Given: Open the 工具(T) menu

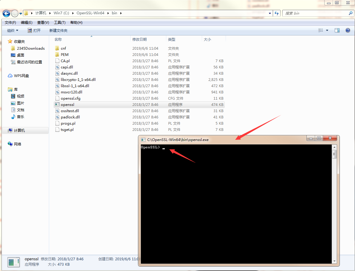Looking at the screenshot, I should pos(60,23).
